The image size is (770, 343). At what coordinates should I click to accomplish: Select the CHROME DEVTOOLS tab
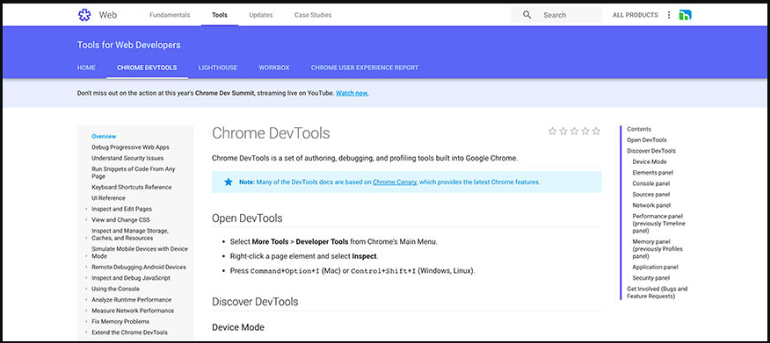point(147,68)
